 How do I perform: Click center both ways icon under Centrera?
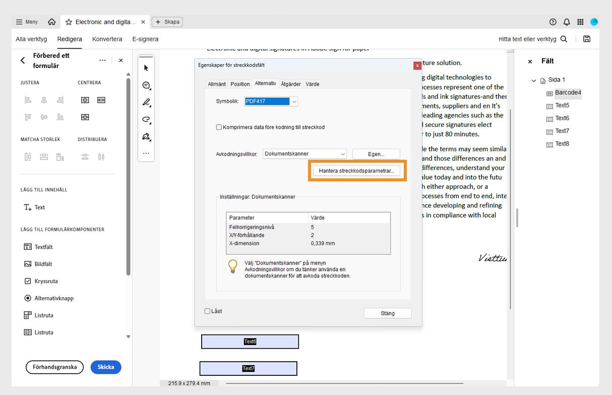(x=85, y=117)
